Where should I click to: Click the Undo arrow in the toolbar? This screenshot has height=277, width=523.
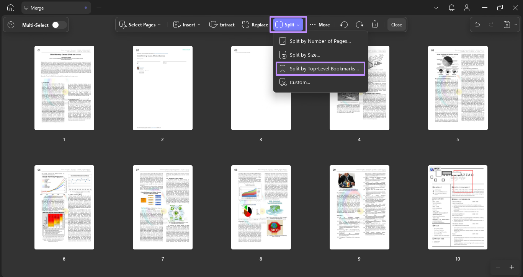343,24
